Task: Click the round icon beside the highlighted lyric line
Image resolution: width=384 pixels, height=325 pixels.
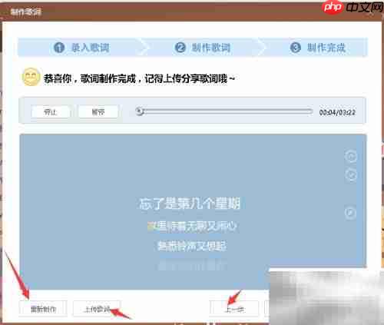Action: coord(350,212)
